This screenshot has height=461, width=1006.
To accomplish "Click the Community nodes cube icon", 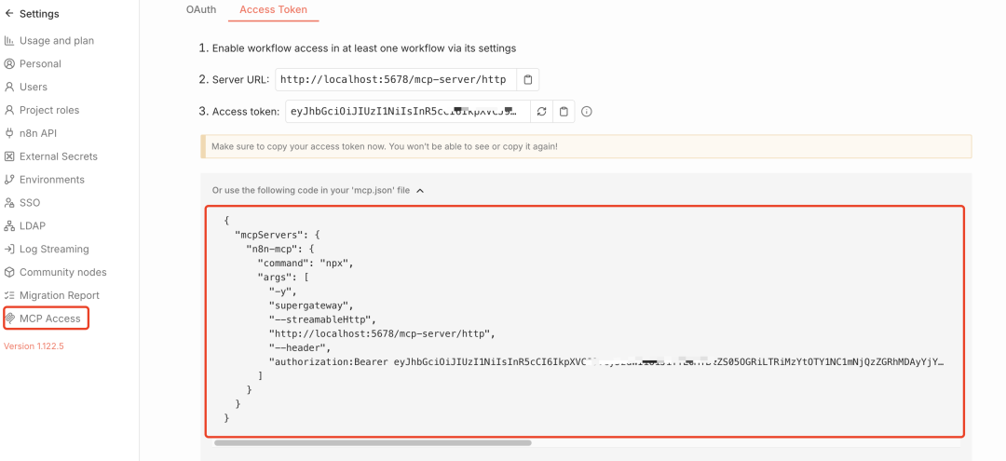I will (9, 272).
